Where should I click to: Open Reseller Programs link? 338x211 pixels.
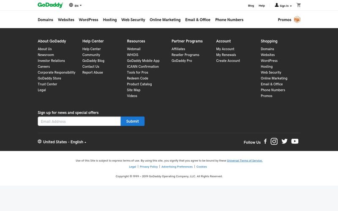coord(185,55)
